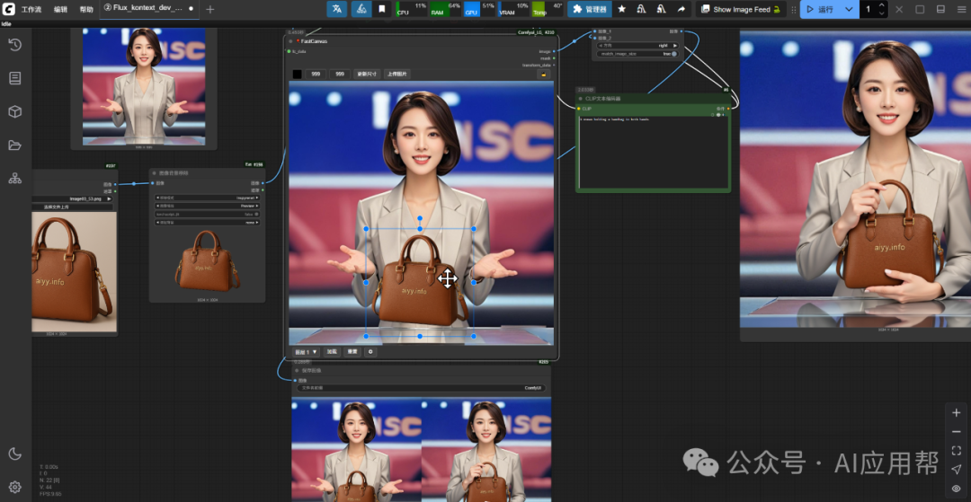Viewport: 971px width, 502px height.
Task: Open the model library cube icon
Action: click(15, 111)
